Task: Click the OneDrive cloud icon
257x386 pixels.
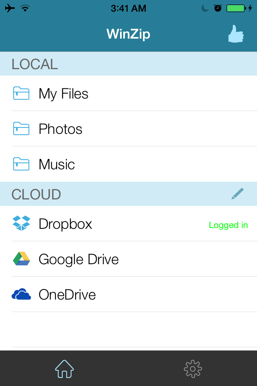Action: [21, 294]
